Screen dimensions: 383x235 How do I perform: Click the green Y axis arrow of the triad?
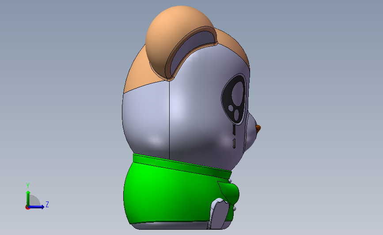[x=28, y=199]
